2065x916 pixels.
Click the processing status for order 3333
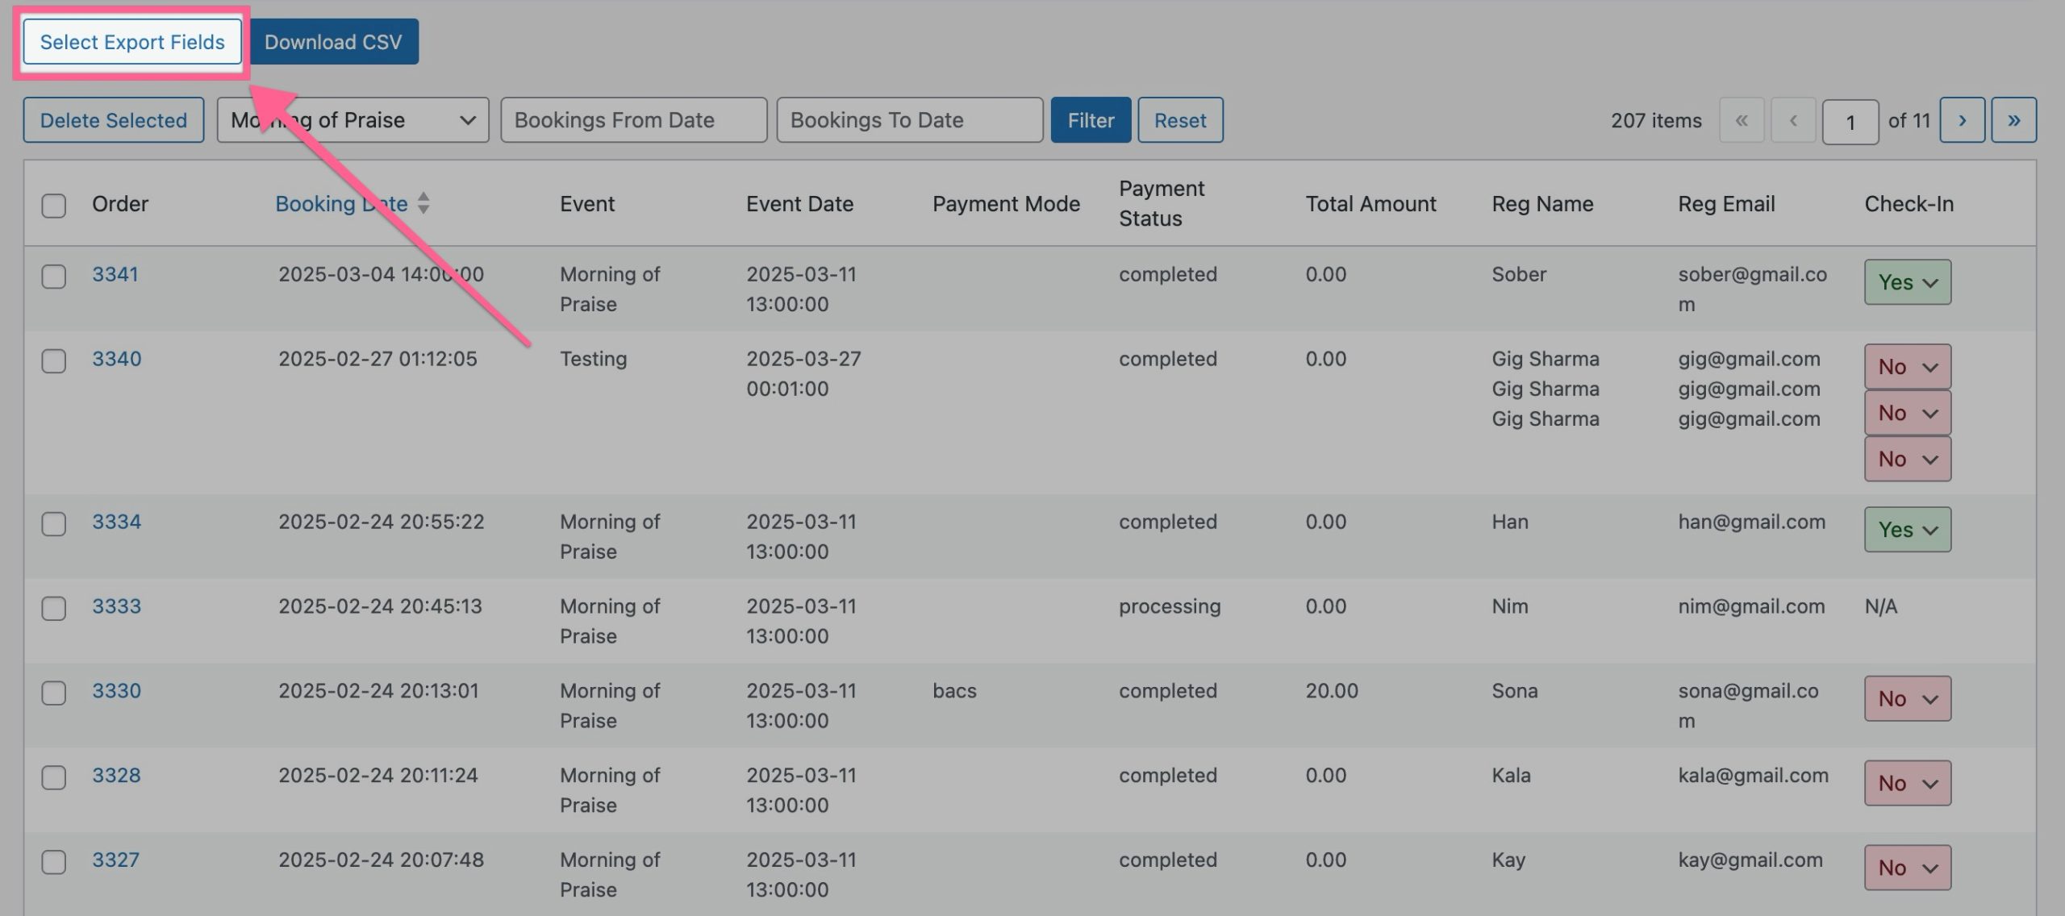click(x=1170, y=606)
